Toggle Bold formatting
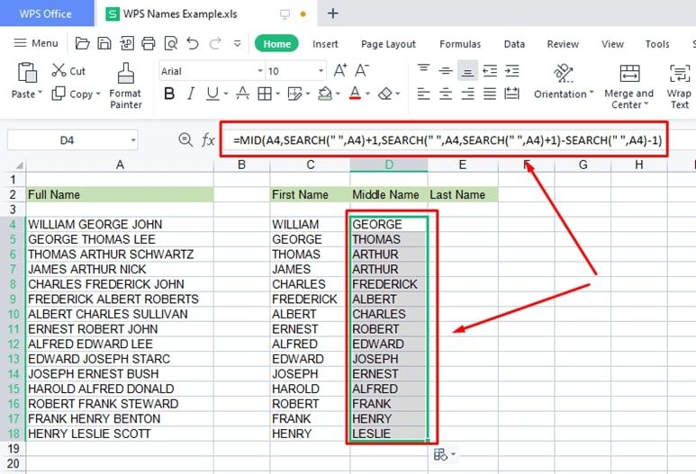The width and height of the screenshot is (696, 474). [169, 94]
